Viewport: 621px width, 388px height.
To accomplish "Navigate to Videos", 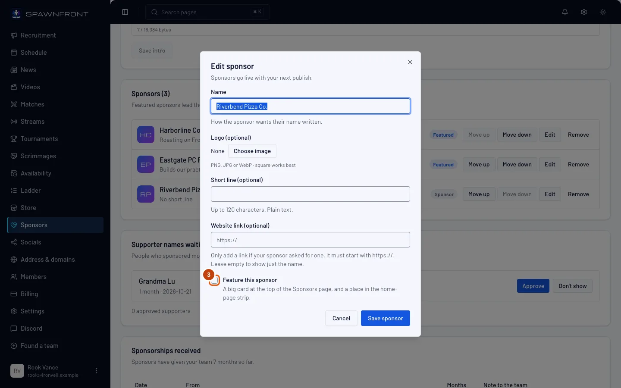I will (55, 87).
